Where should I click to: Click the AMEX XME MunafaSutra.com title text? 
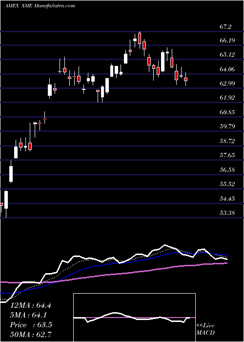coord(40,6)
